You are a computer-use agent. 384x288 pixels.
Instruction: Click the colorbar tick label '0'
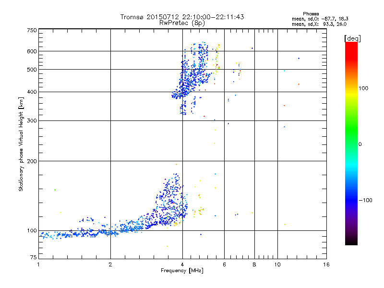pos(360,144)
